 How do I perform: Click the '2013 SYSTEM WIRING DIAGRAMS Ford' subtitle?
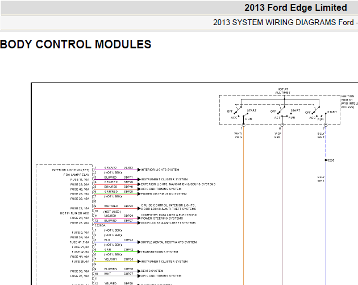point(284,22)
